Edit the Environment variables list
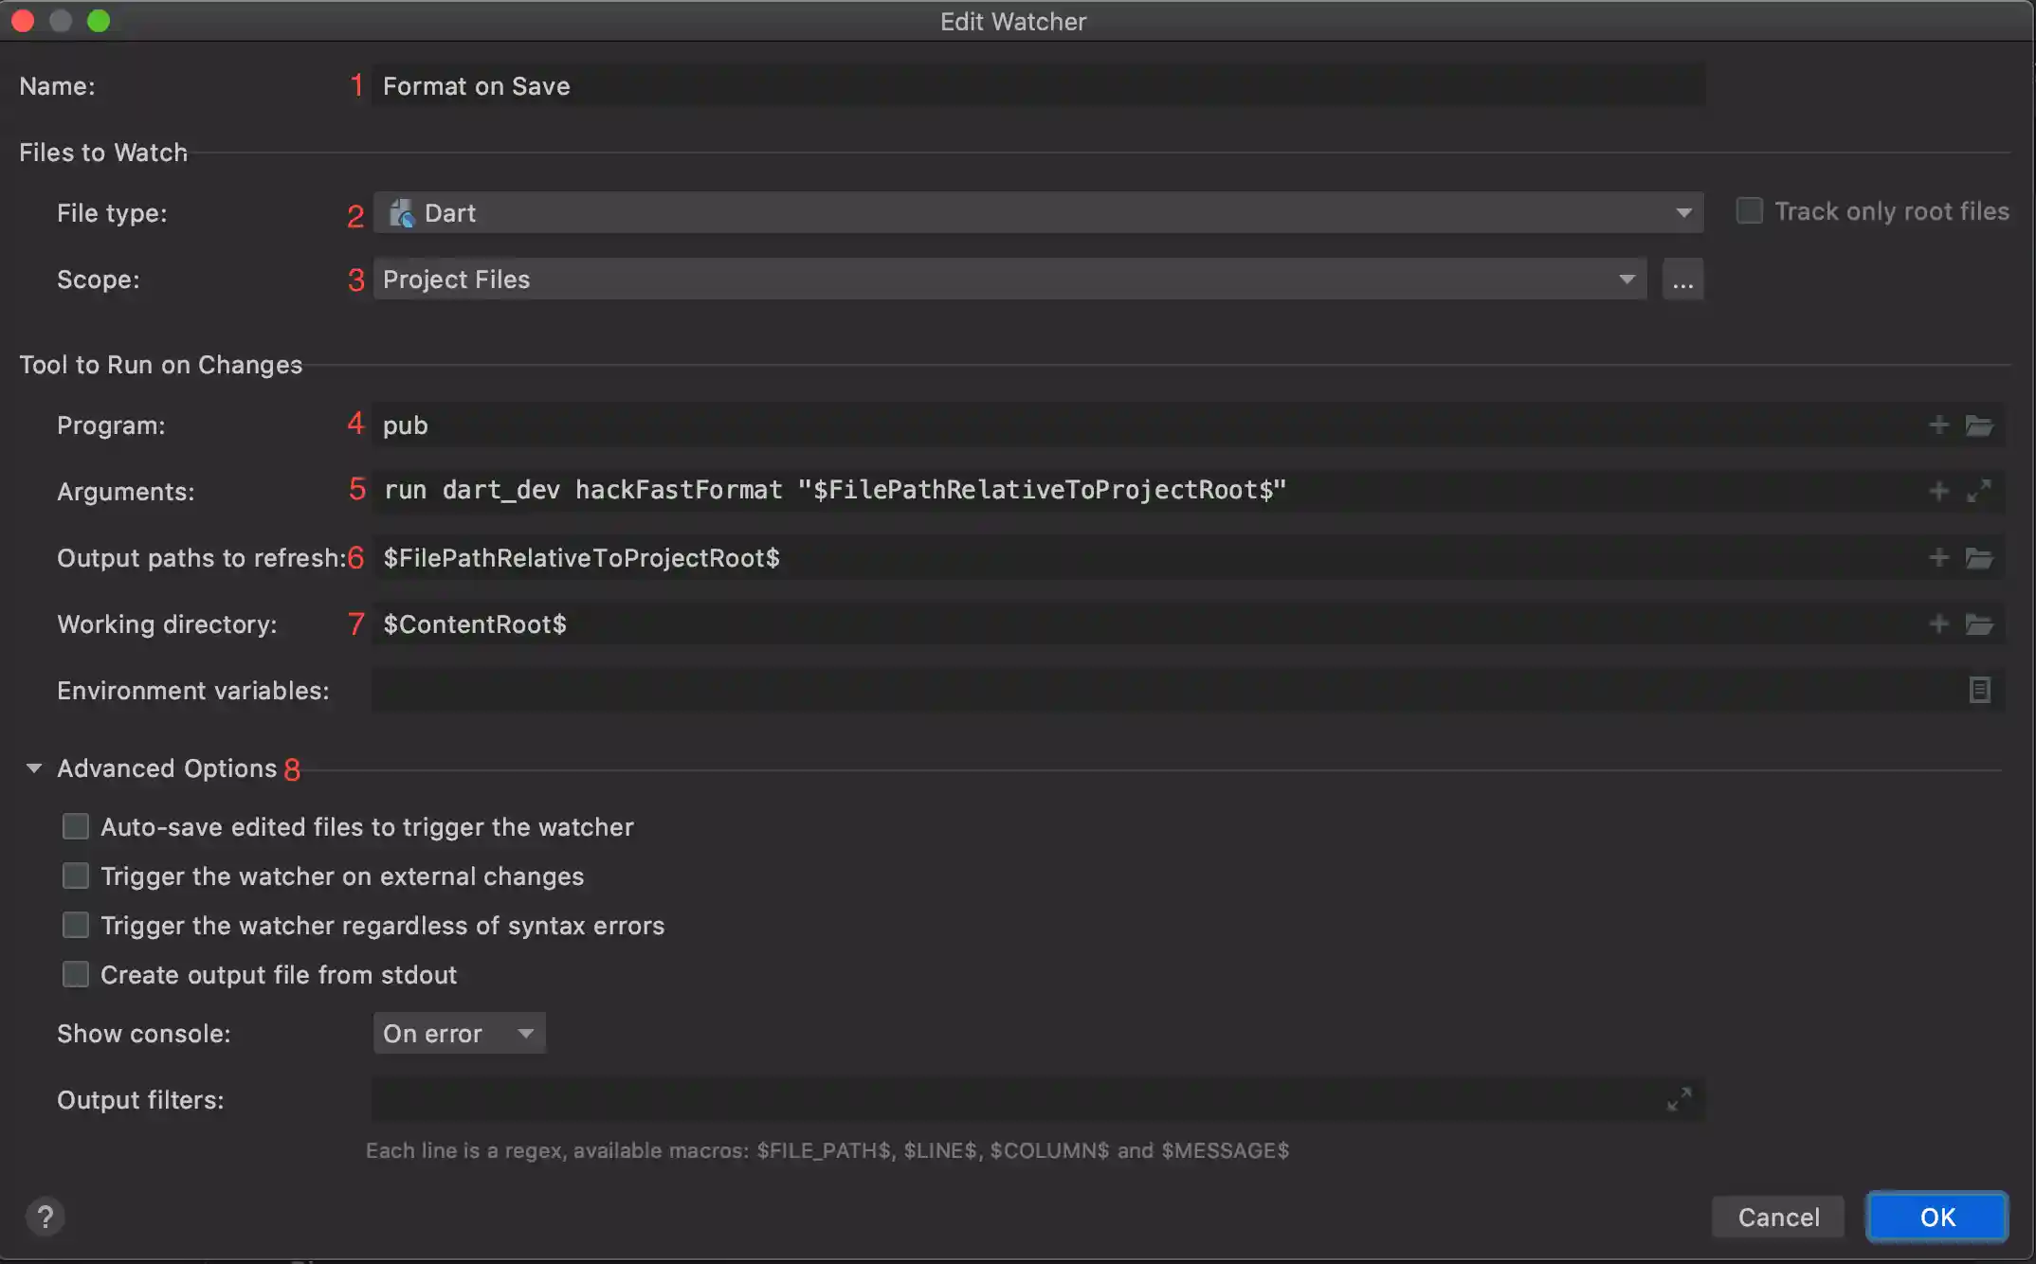Screen dimensions: 2036x1264 pos(1980,690)
